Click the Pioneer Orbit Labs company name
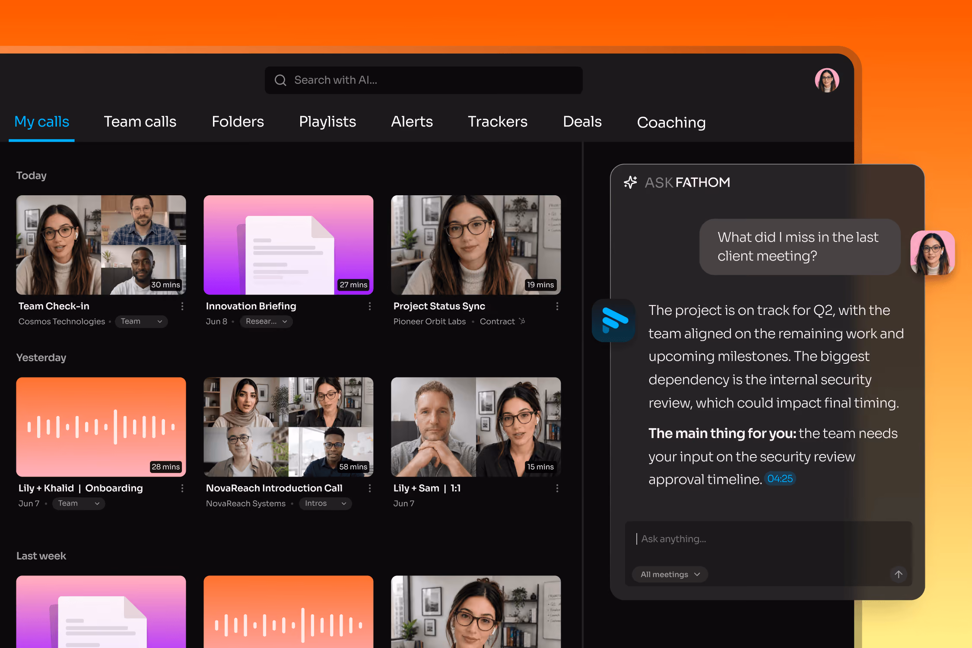972x648 pixels. click(x=430, y=321)
